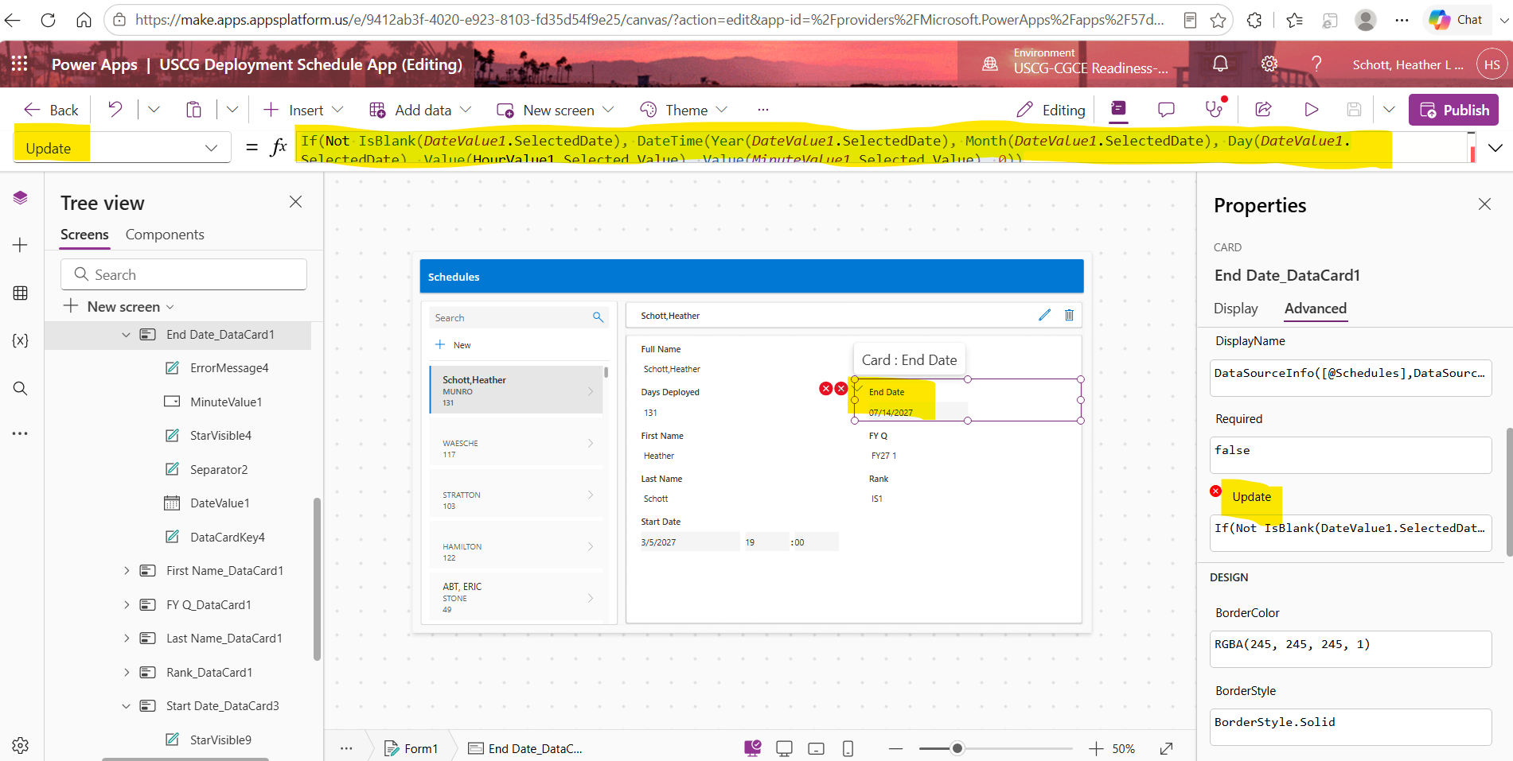Switch to the Display tab in Properties

[x=1235, y=309]
